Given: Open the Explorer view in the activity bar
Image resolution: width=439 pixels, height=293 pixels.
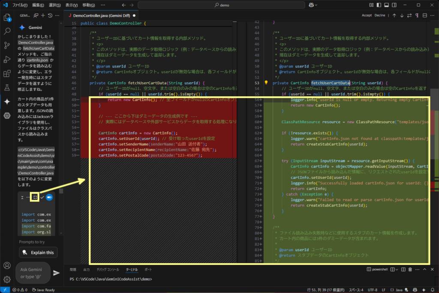Looking at the screenshot, I should point(7,18).
